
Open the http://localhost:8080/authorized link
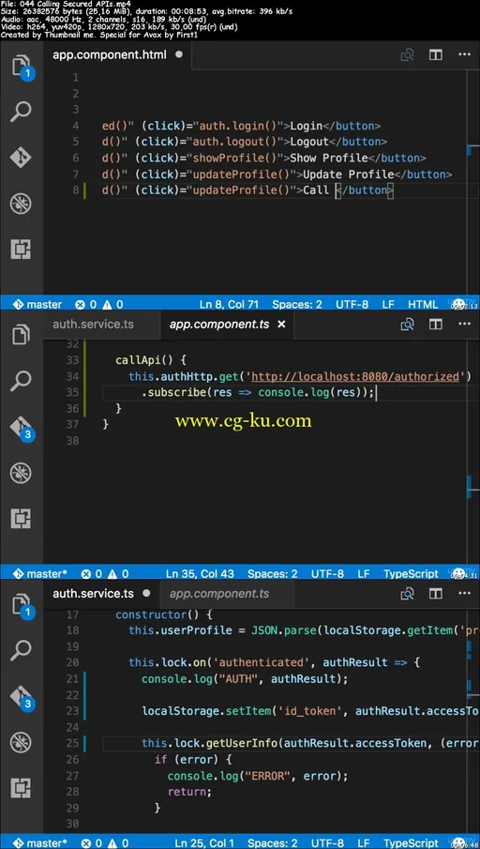355,376
